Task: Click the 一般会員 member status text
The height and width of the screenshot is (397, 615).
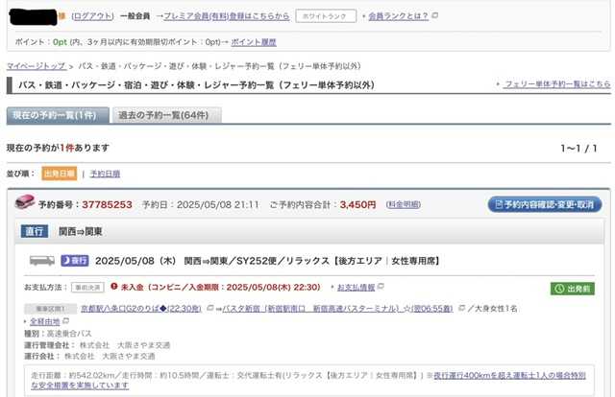Action: (135, 16)
